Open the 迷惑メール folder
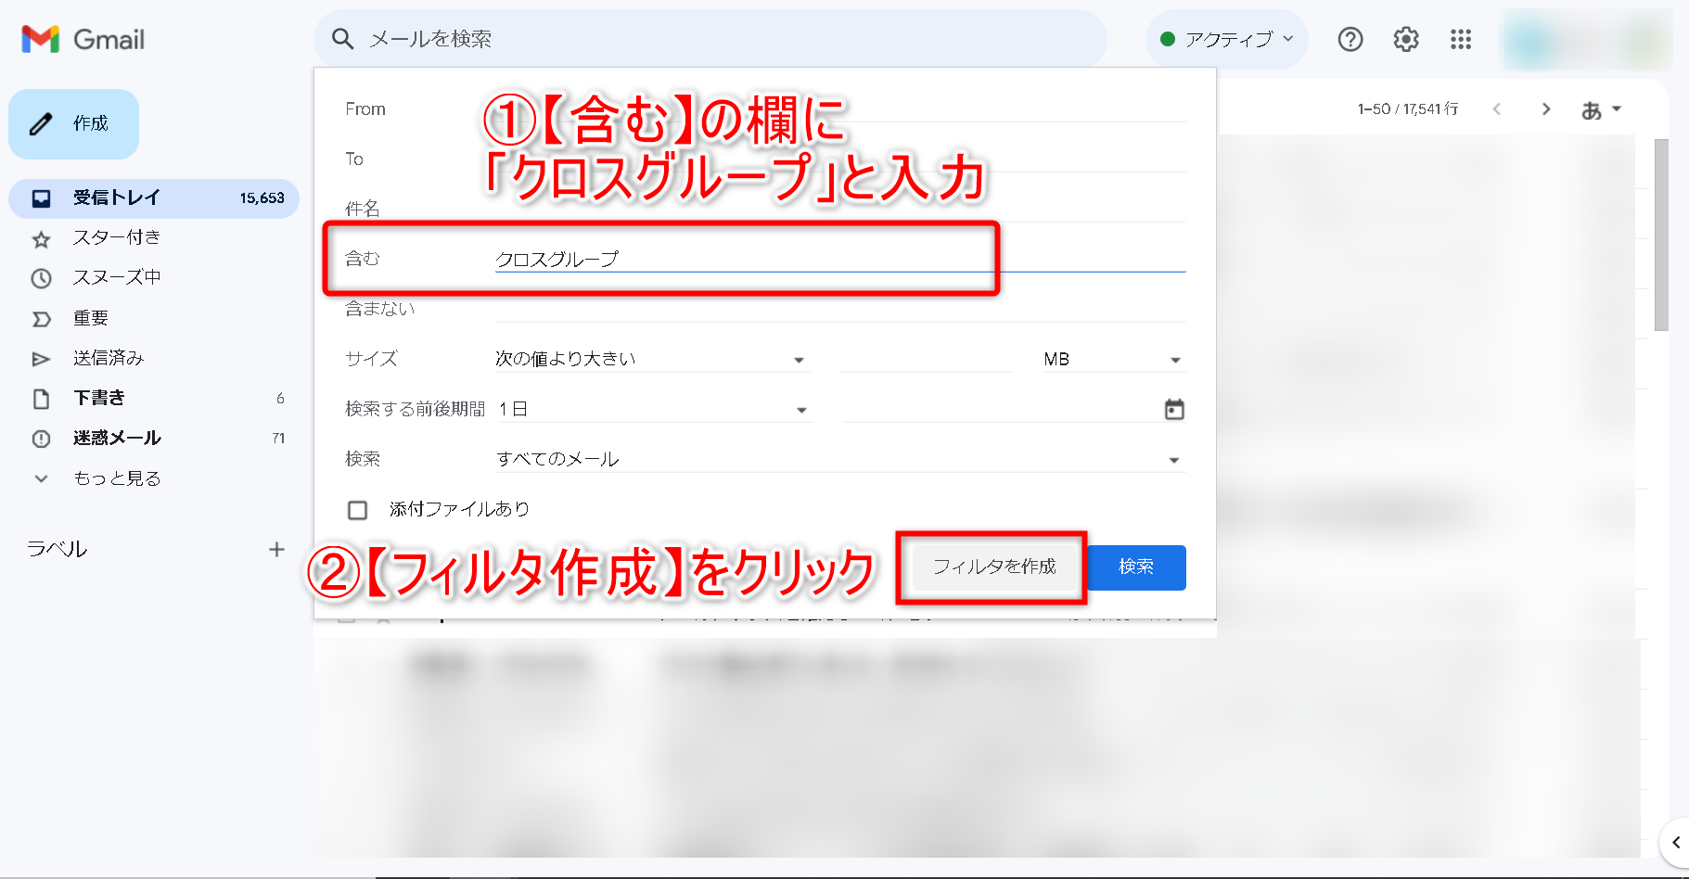 [x=117, y=438]
